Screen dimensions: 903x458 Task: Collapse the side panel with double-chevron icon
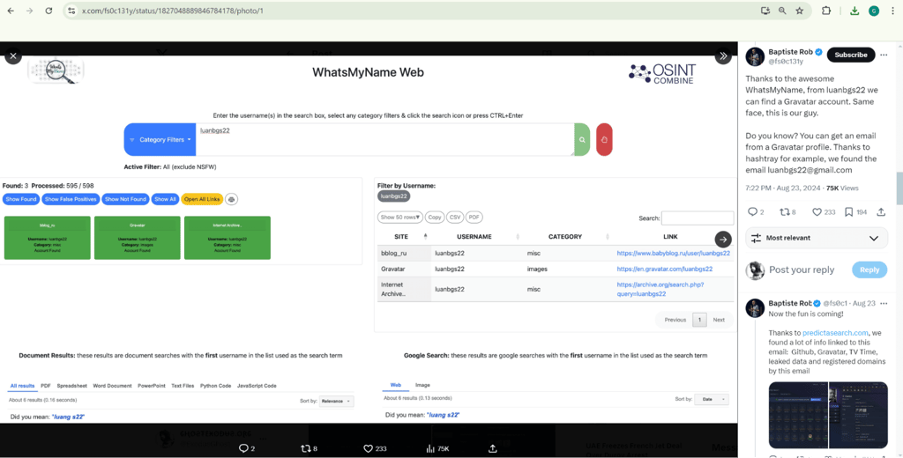click(x=723, y=55)
